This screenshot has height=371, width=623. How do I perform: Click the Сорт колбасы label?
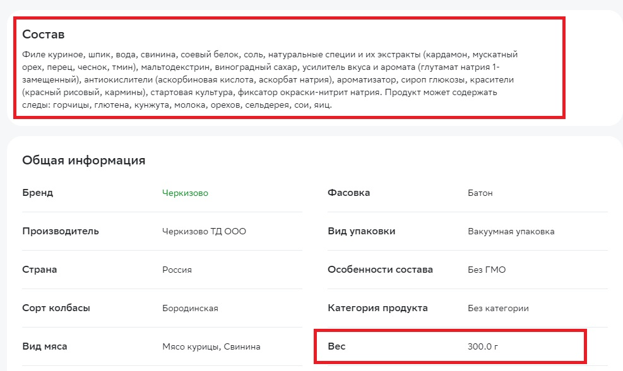tap(56, 308)
